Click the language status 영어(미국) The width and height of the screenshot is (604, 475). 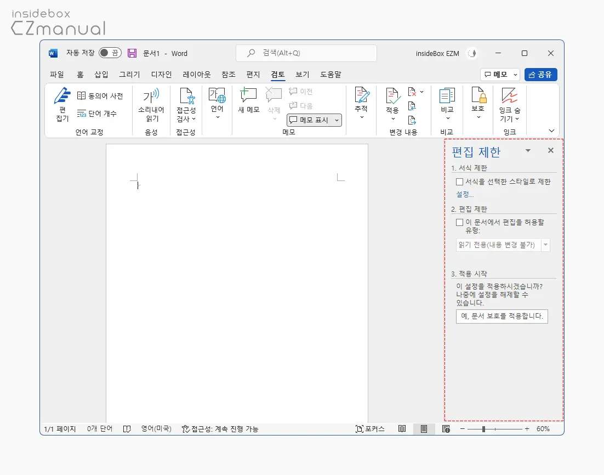coord(156,429)
